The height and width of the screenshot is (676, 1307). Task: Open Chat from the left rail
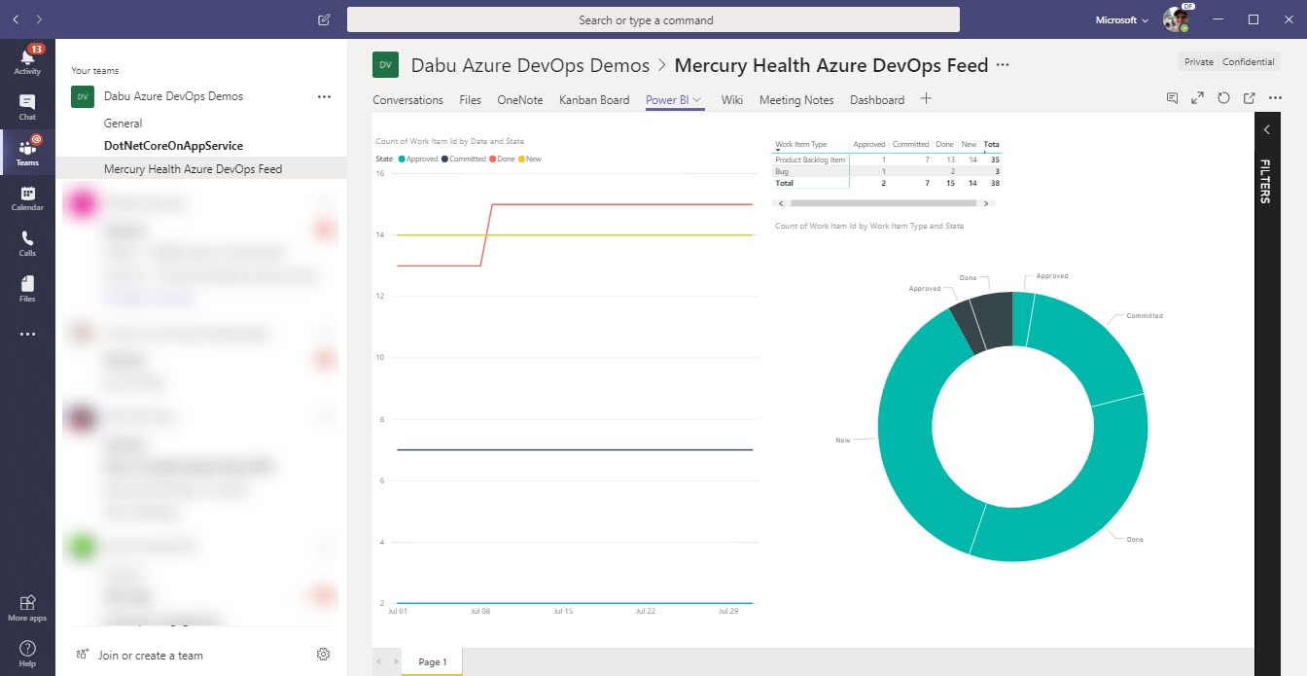[x=27, y=107]
